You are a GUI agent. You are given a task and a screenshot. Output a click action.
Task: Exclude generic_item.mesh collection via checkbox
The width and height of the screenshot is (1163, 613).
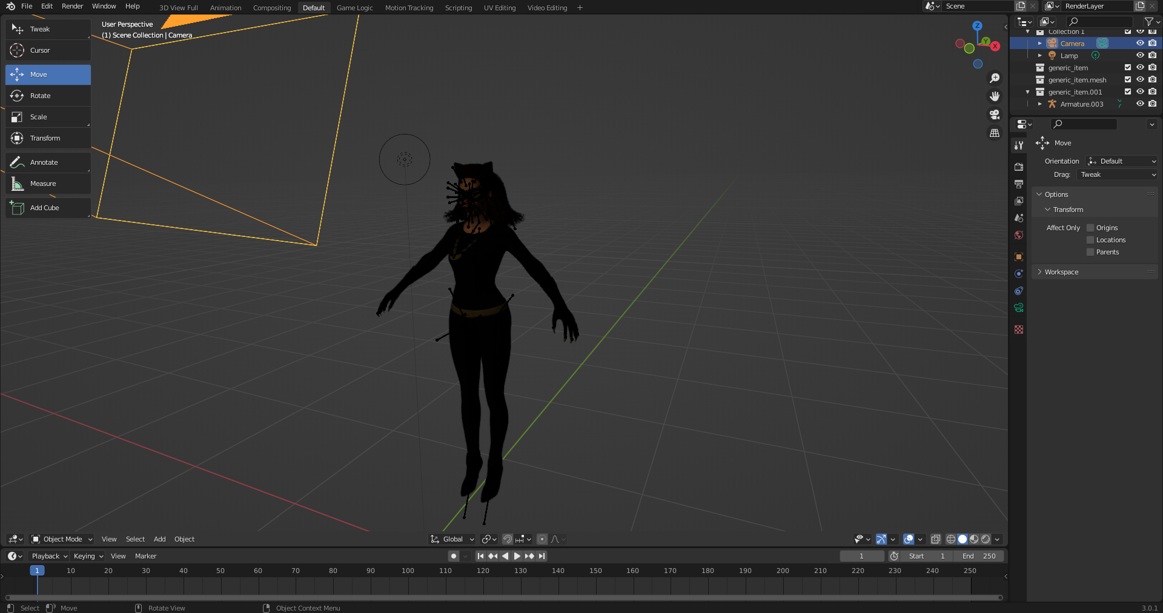tap(1128, 79)
